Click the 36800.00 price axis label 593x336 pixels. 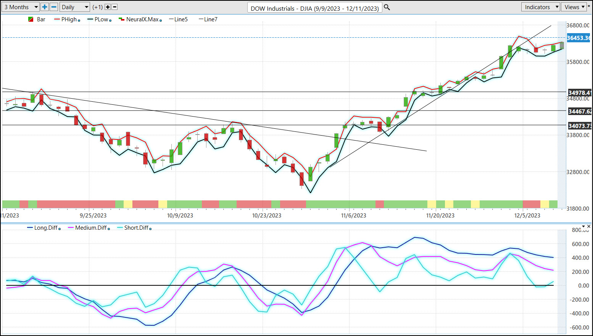tap(578, 26)
